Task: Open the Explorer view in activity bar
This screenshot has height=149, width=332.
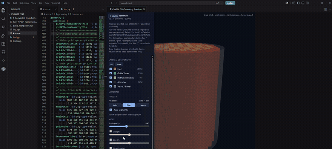Action: (3, 10)
